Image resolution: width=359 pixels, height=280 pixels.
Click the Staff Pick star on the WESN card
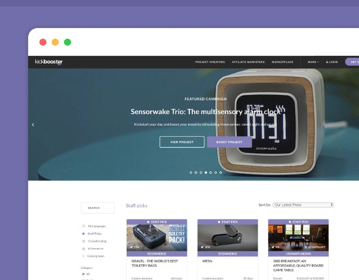tap(219, 222)
